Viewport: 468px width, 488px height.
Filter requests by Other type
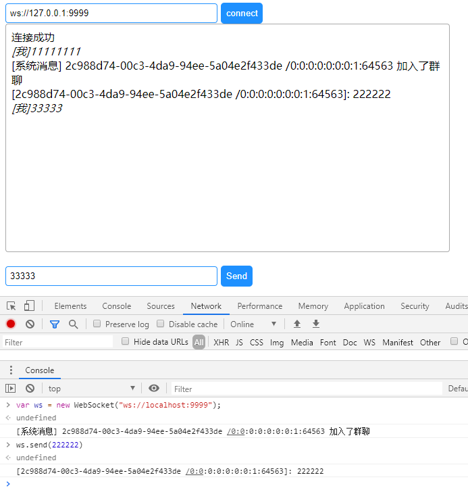coord(430,343)
